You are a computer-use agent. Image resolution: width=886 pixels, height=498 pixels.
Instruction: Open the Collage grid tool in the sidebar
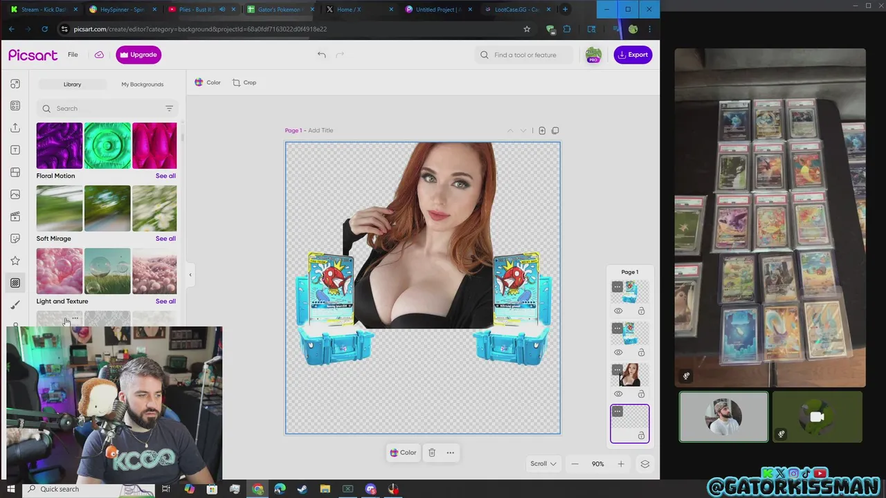(15, 172)
